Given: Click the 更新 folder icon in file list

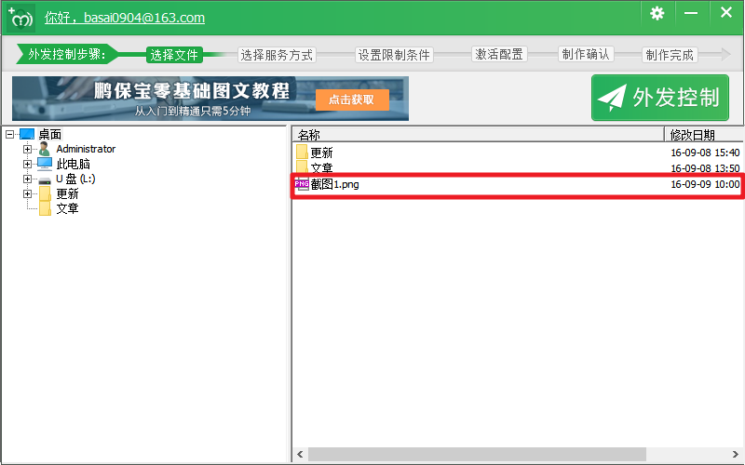Looking at the screenshot, I should pos(302,153).
